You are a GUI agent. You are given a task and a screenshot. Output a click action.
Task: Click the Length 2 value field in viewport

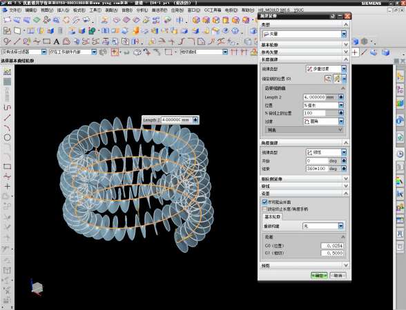[x=177, y=120]
